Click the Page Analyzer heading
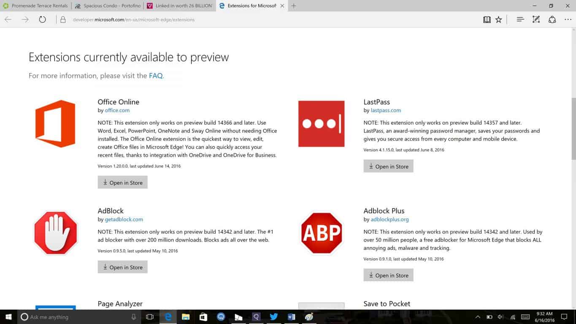The height and width of the screenshot is (324, 576). pyautogui.click(x=120, y=304)
